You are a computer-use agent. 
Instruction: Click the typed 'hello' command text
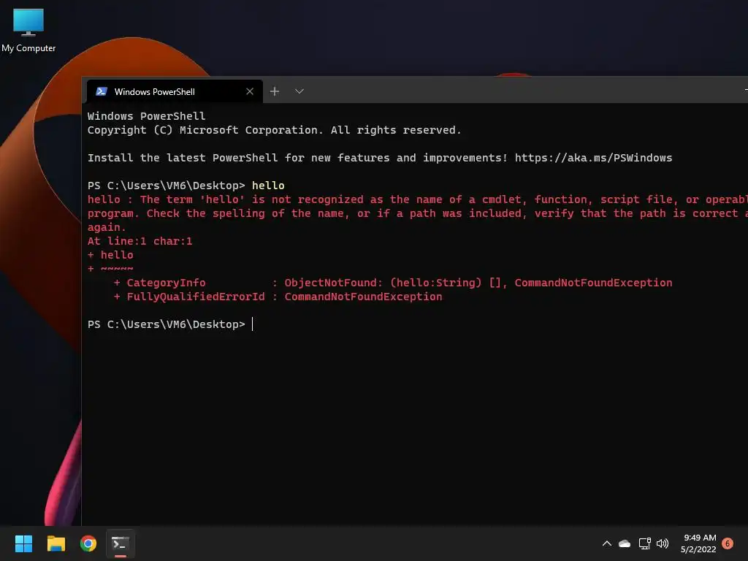coord(268,186)
